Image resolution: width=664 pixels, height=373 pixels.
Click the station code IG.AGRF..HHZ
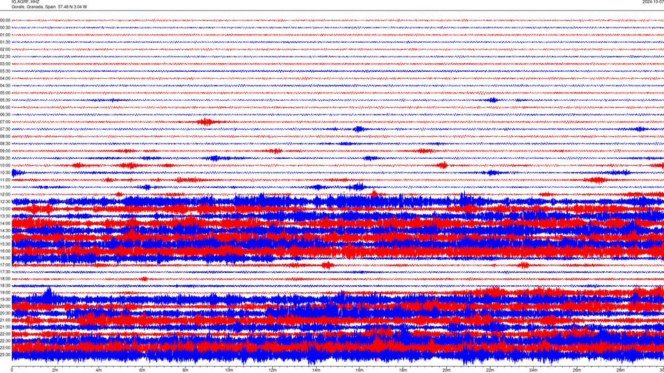pos(26,1)
